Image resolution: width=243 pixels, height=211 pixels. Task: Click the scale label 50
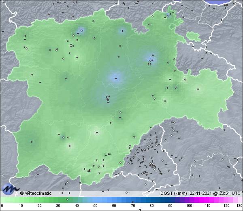point(95,206)
